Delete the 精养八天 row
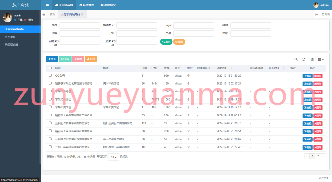This screenshot has width=332, height=182. point(318,116)
